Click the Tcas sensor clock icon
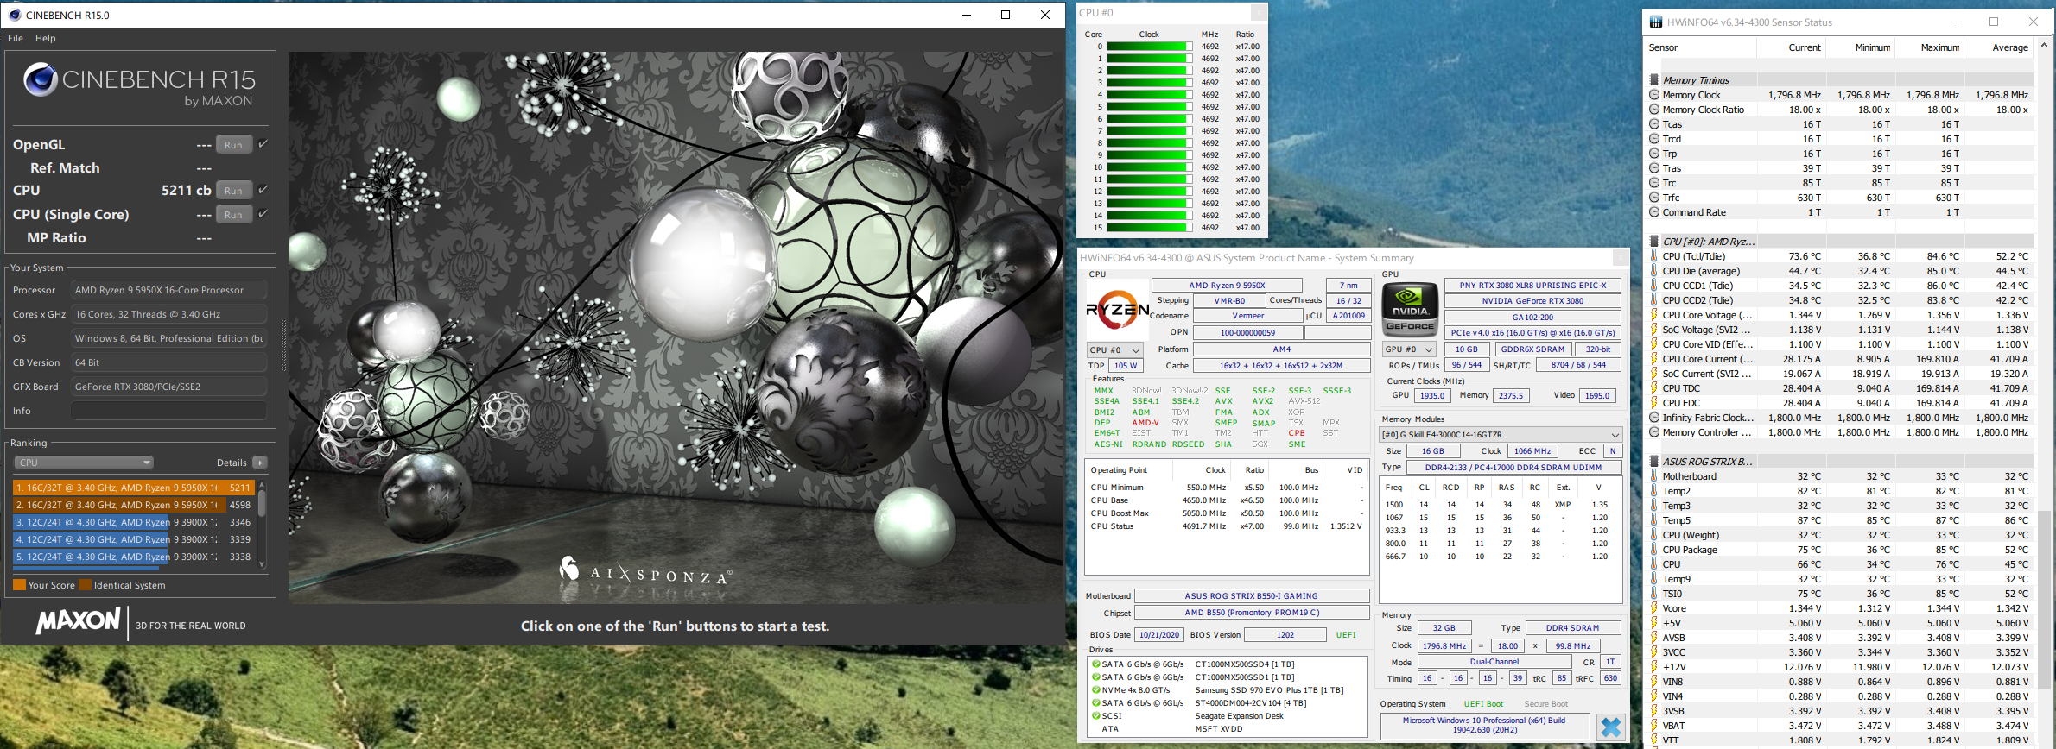The width and height of the screenshot is (2056, 749). [x=1654, y=124]
